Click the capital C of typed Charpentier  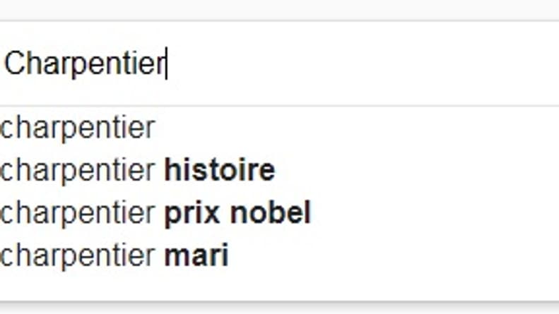(13, 63)
